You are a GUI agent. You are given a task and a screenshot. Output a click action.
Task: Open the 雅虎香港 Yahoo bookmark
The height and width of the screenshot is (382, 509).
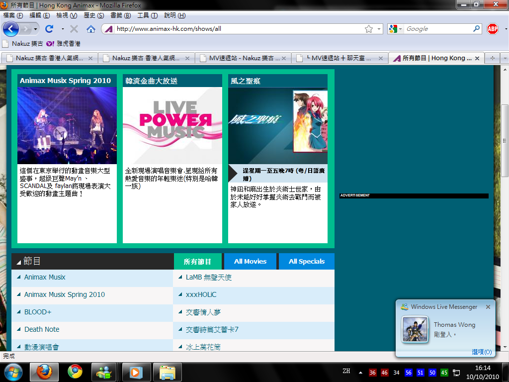pyautogui.click(x=63, y=44)
